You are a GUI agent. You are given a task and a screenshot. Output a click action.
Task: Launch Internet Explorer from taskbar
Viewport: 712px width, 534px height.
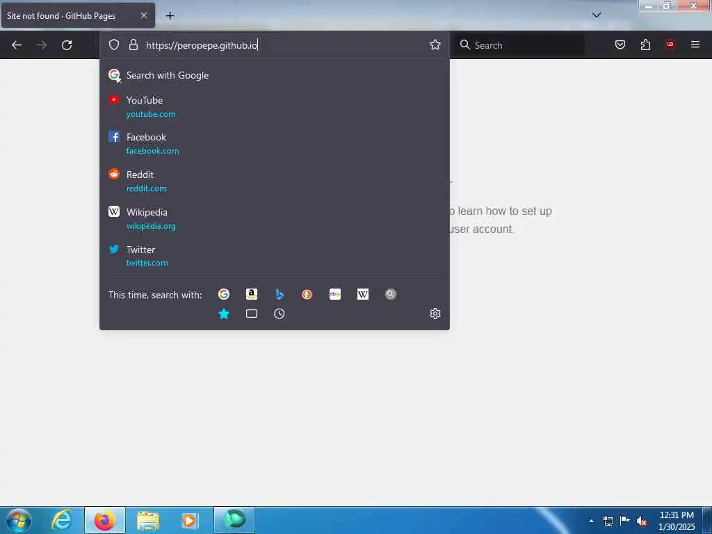62,520
